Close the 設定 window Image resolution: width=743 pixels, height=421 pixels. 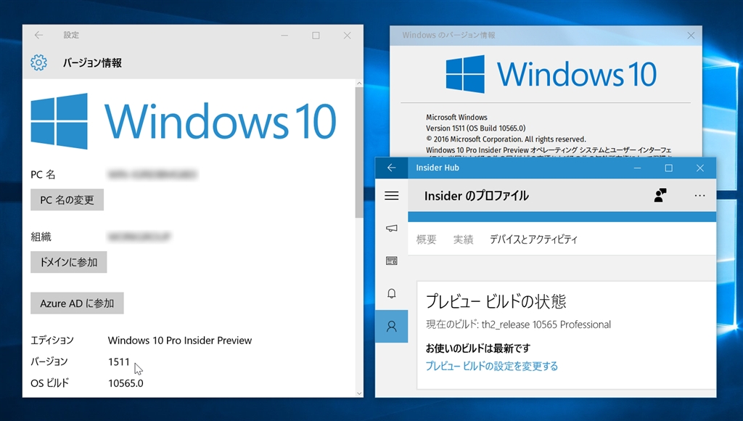tap(348, 36)
